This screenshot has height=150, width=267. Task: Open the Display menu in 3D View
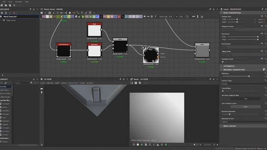coord(82,83)
